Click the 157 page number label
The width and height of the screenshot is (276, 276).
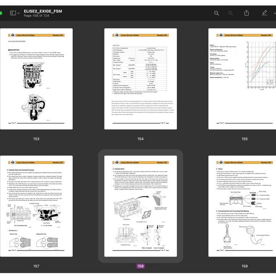click(36, 266)
